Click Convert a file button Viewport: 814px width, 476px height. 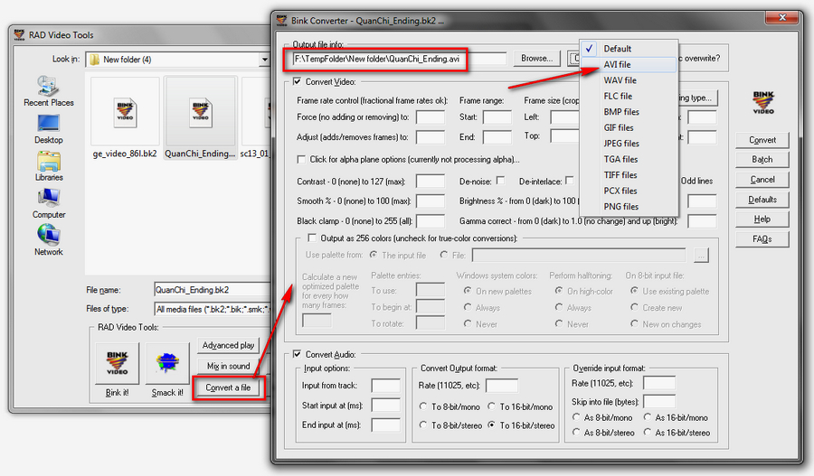(x=229, y=387)
